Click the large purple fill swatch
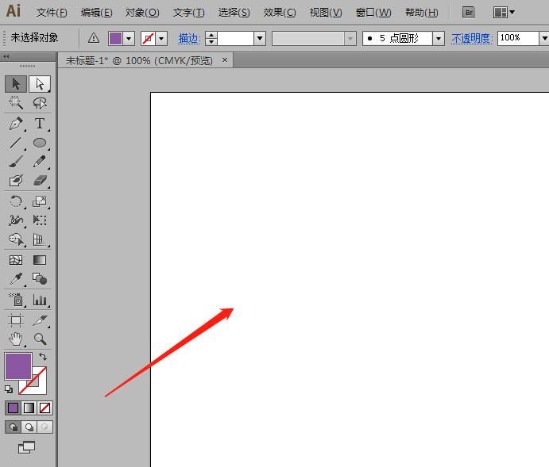Image resolution: width=549 pixels, height=467 pixels. pos(17,366)
